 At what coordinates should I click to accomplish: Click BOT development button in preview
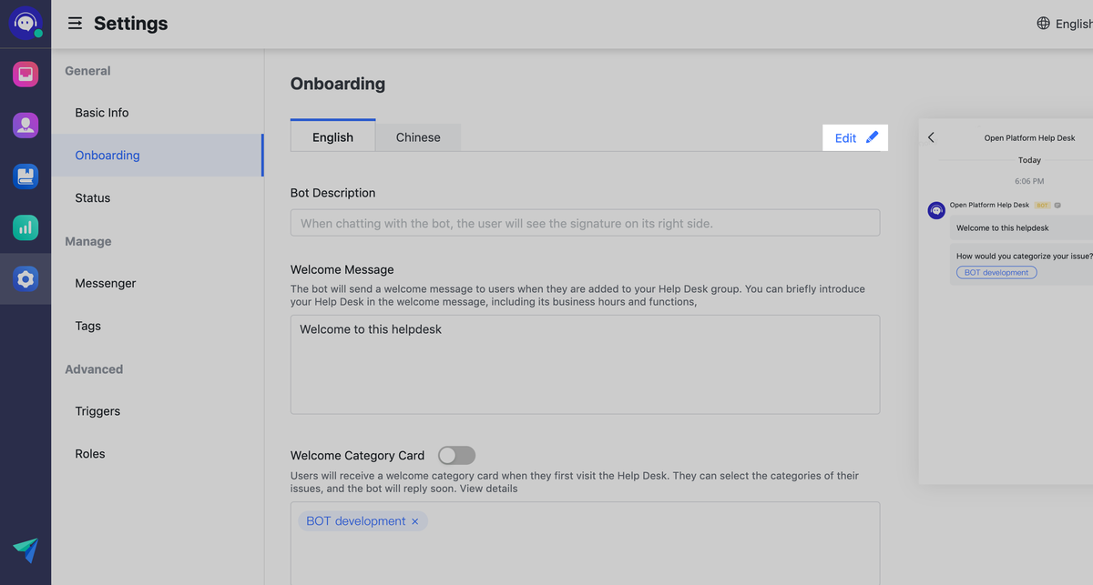tap(996, 272)
